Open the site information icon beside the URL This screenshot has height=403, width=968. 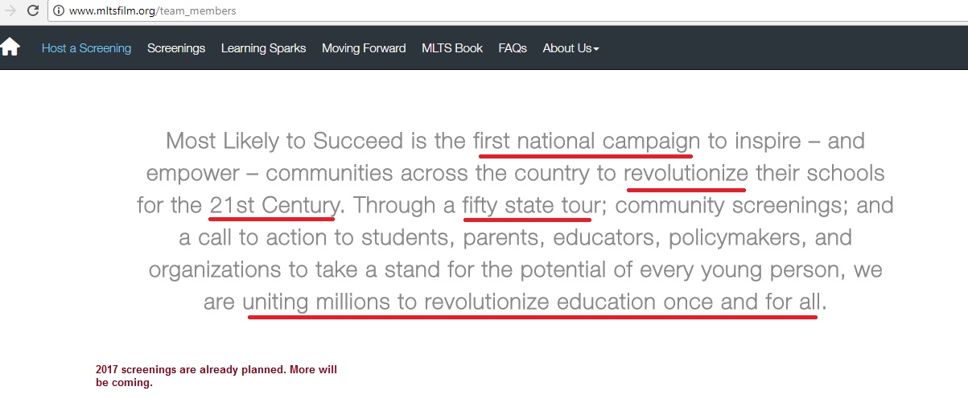(59, 11)
